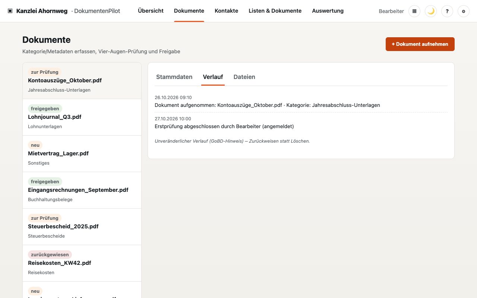This screenshot has height=298, width=477.
Task: Open the Kontakte navigation tab
Action: [226, 11]
